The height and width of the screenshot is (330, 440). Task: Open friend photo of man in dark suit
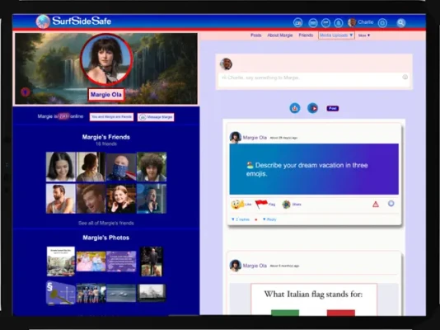pos(152,199)
